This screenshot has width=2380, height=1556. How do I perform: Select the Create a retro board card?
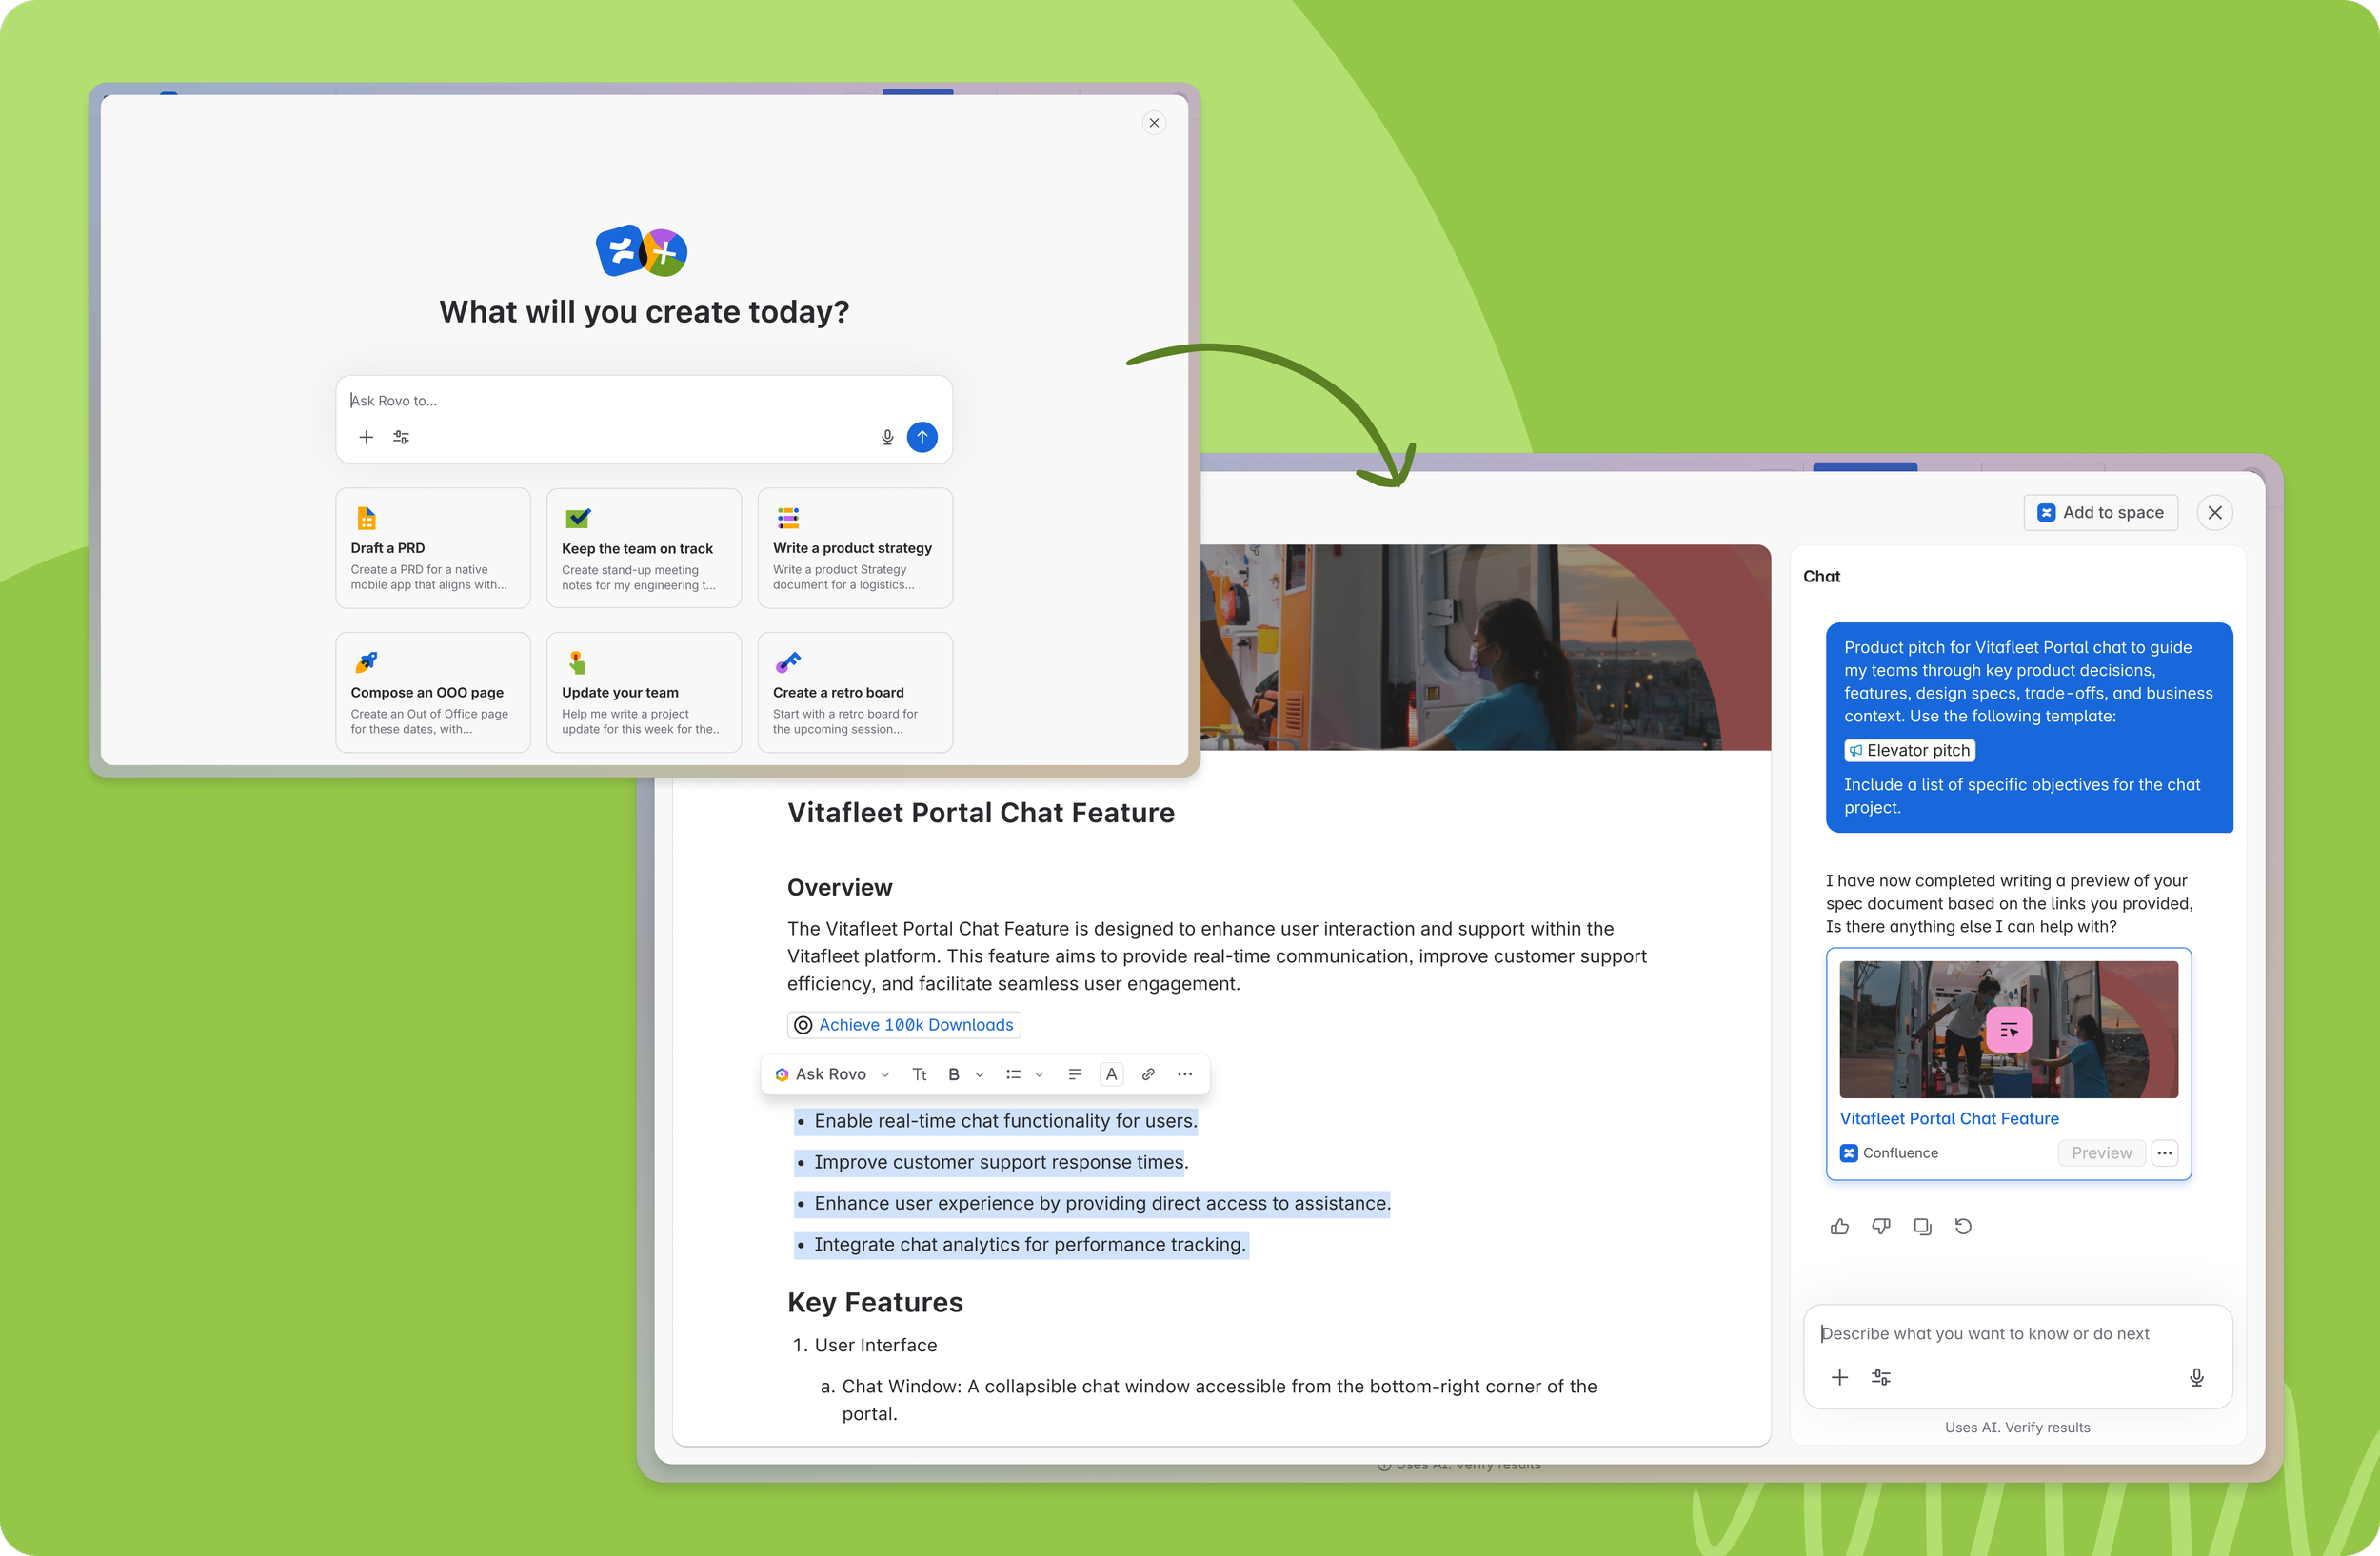[x=854, y=692]
